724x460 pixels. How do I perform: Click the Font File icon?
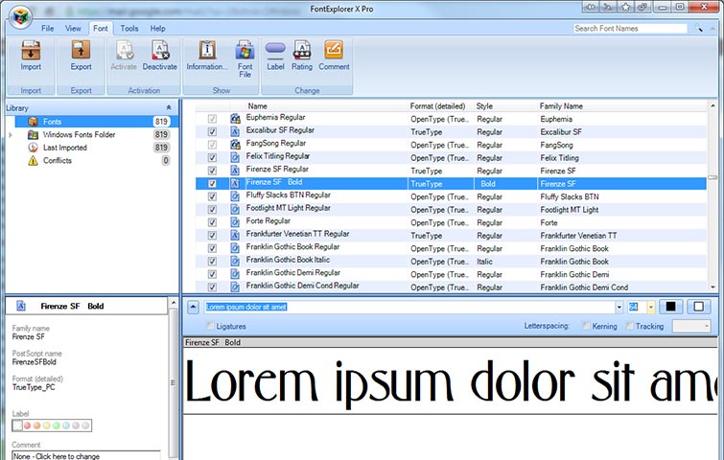[245, 50]
